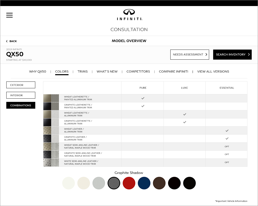258x206 pixels.
Task: Click the PURE column header
Action: click(143, 88)
